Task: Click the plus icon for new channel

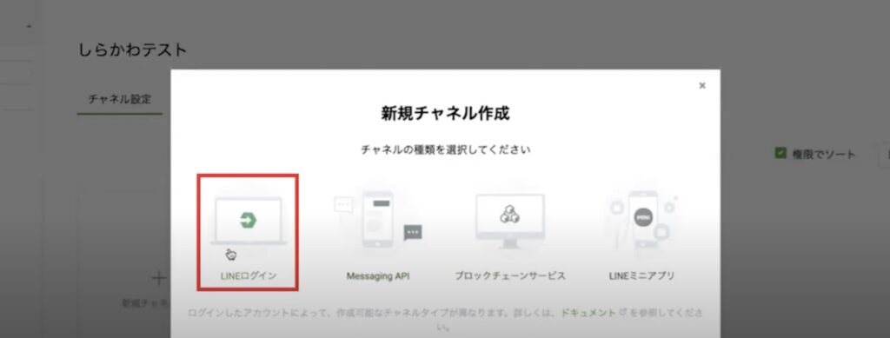Action: click(160, 278)
